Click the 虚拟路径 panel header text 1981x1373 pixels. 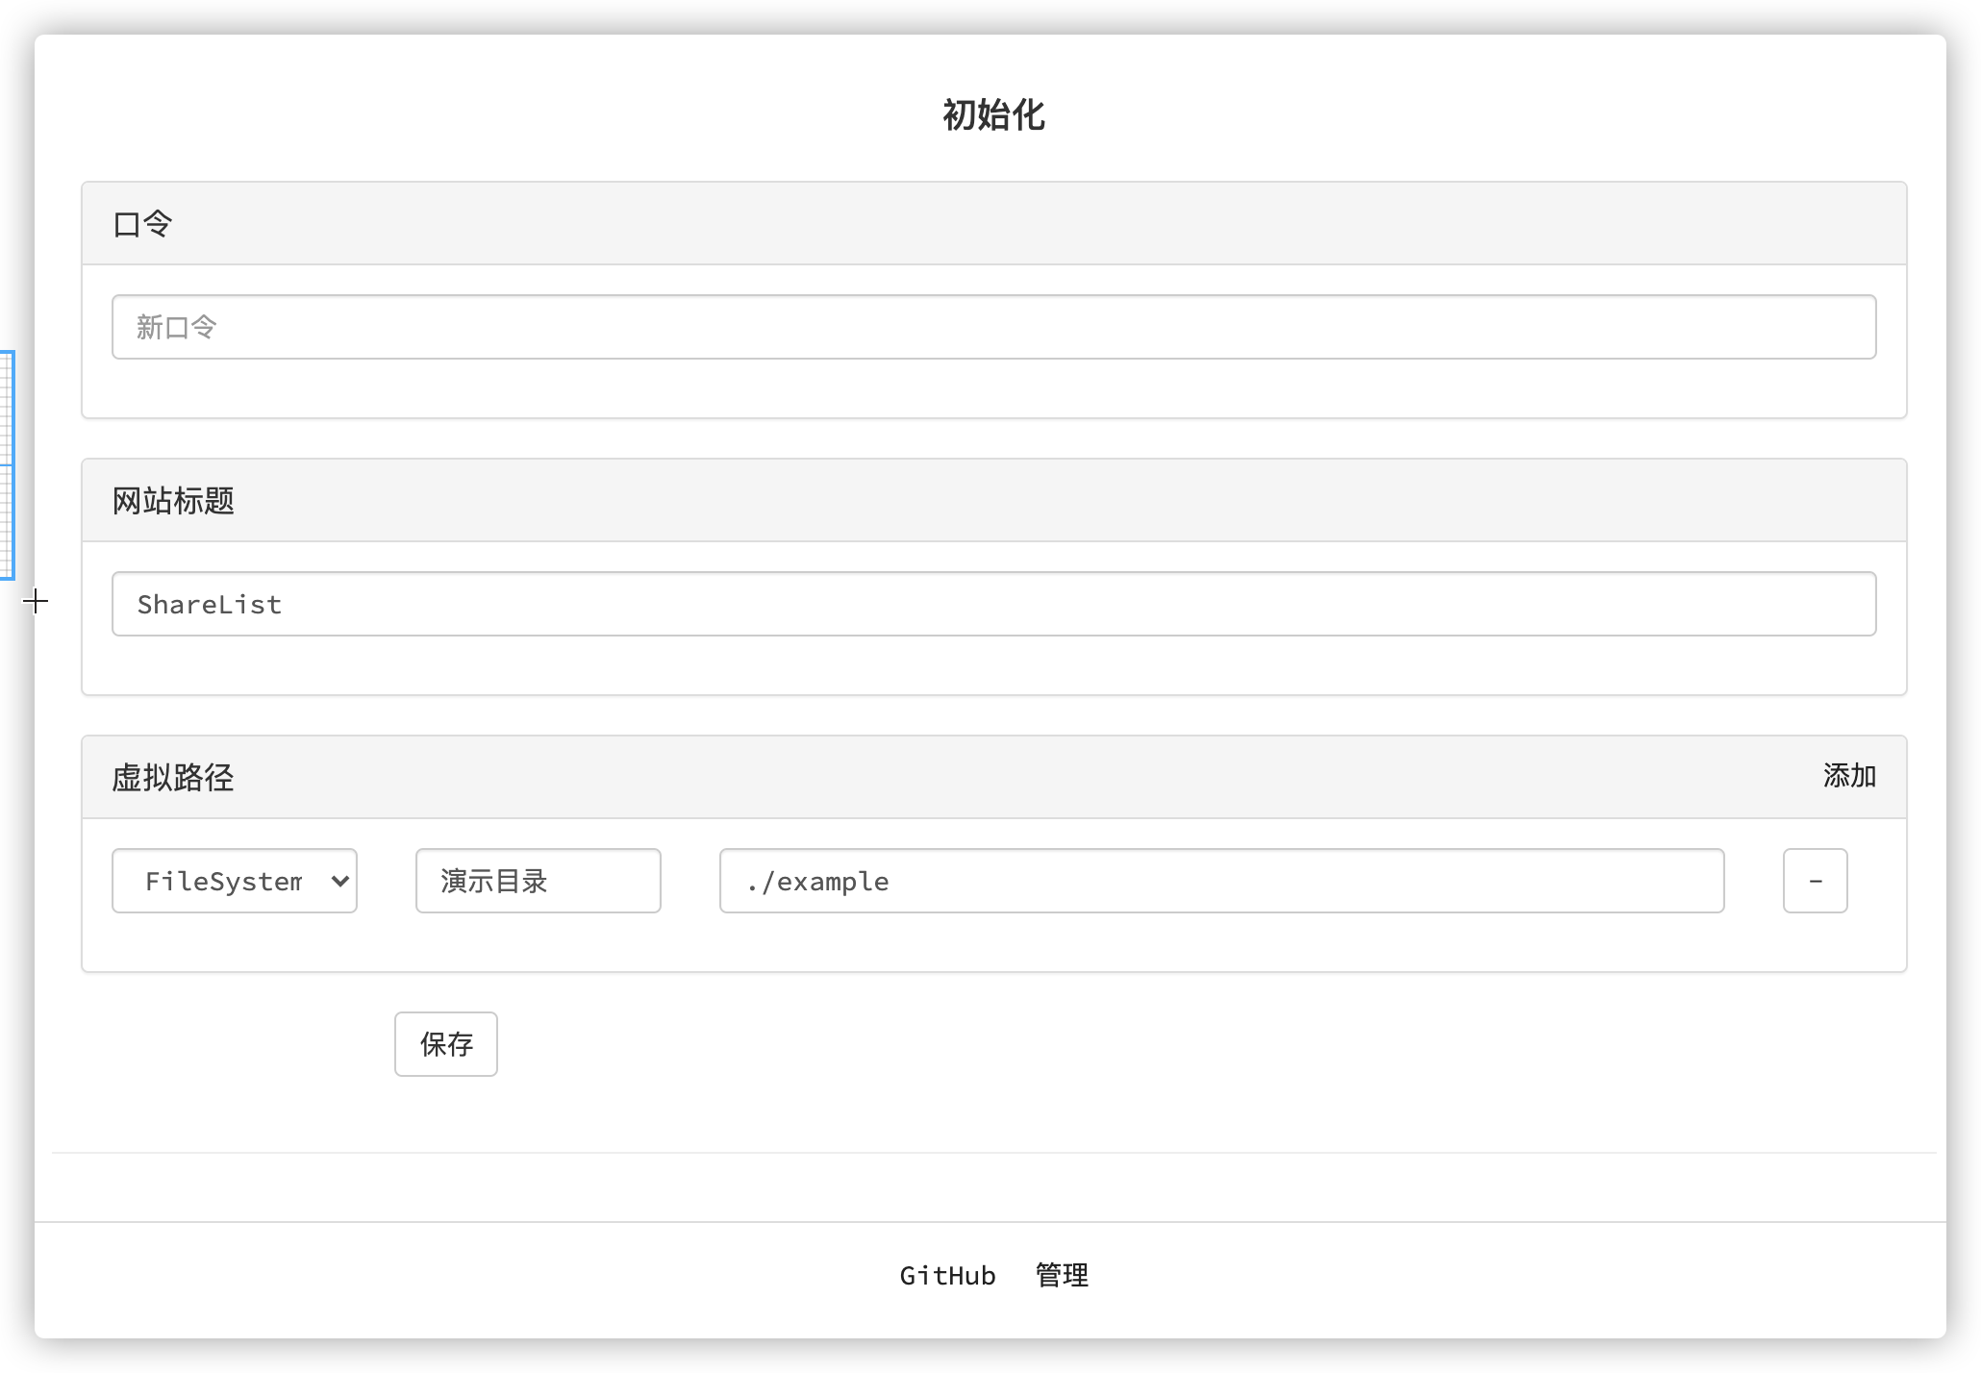click(173, 777)
